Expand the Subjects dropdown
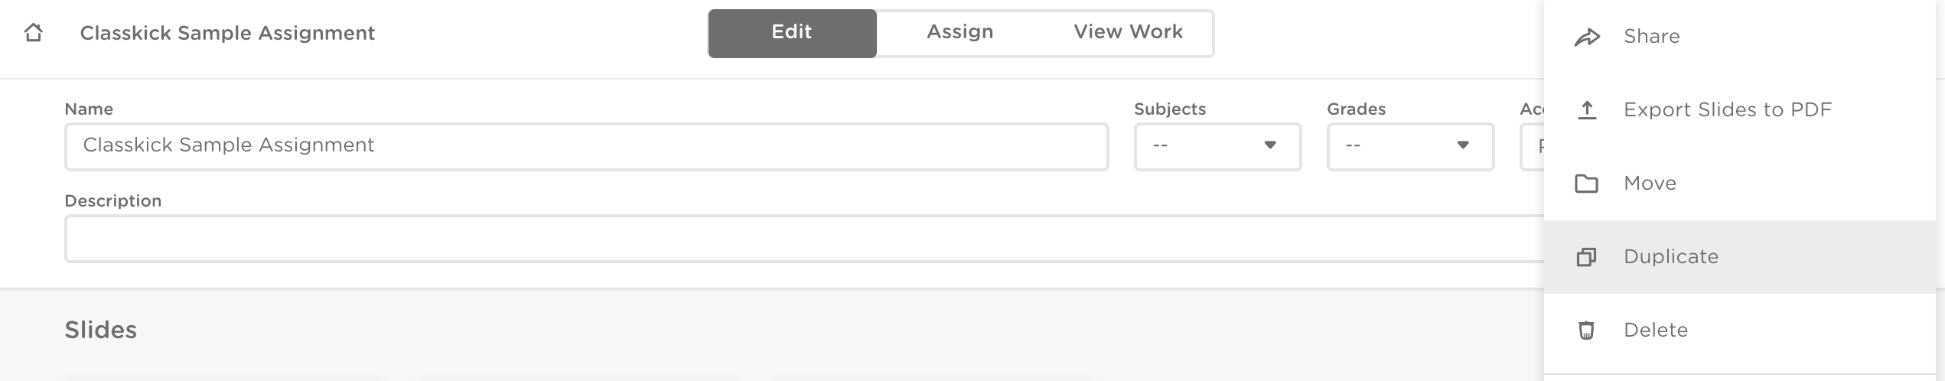This screenshot has height=381, width=1945. click(1217, 146)
